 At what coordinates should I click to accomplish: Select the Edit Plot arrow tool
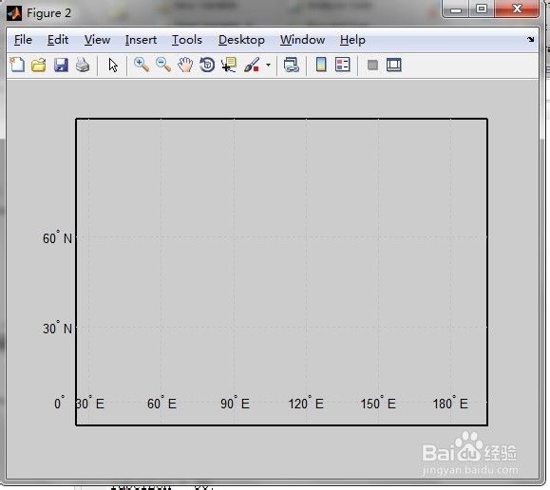(x=113, y=66)
